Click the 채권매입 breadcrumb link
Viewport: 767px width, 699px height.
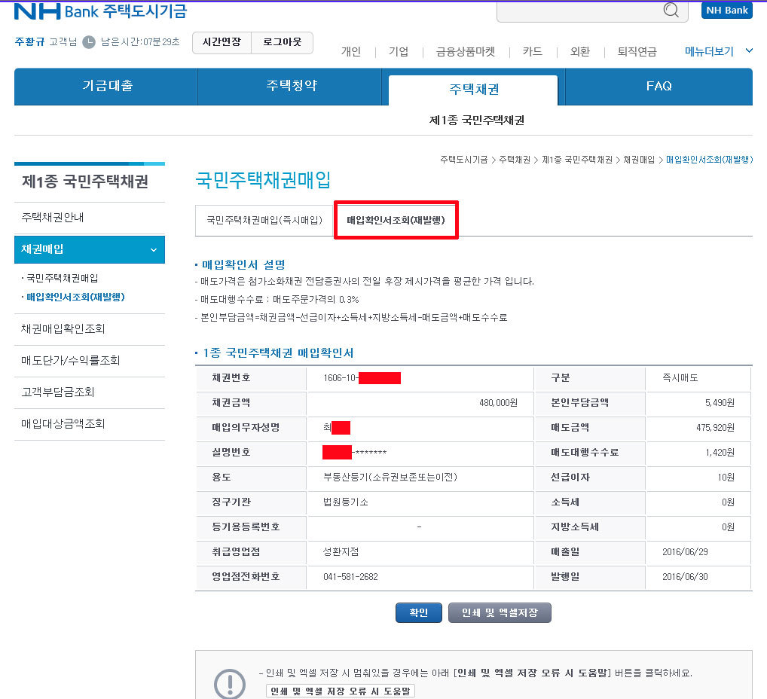638,160
